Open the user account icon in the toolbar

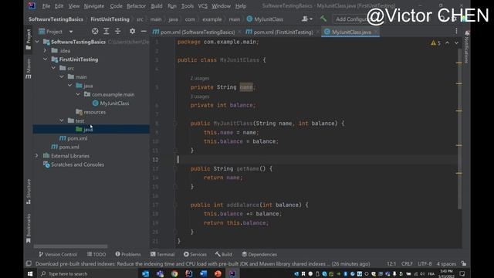307,19
